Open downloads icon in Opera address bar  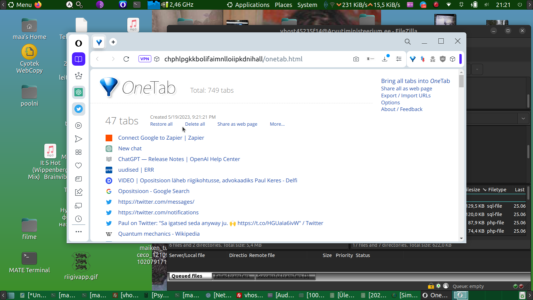(x=385, y=59)
